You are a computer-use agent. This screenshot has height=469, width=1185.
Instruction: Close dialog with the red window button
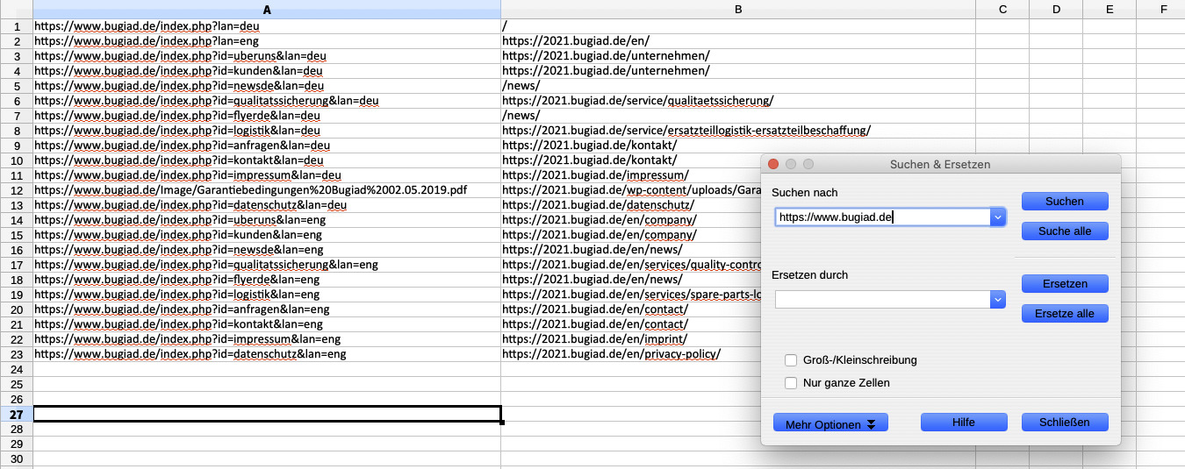[773, 165]
